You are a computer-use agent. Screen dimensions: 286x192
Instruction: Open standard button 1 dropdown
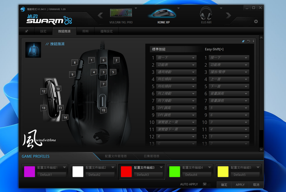tap(176, 58)
